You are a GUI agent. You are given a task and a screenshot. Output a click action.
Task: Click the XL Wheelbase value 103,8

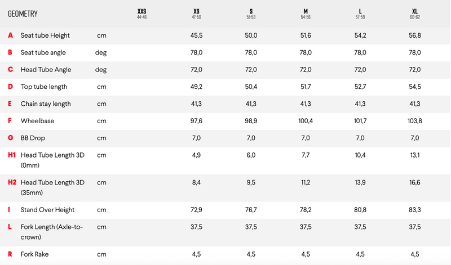(x=415, y=121)
